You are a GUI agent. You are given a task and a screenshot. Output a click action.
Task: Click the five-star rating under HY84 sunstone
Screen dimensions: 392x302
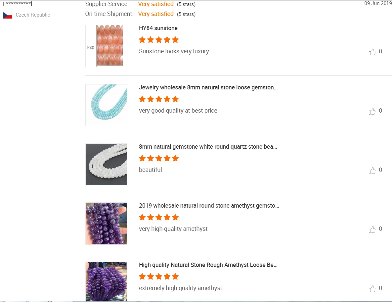click(x=159, y=40)
